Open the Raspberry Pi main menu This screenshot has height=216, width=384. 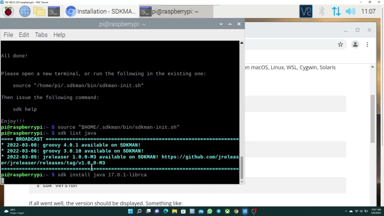tap(8, 11)
